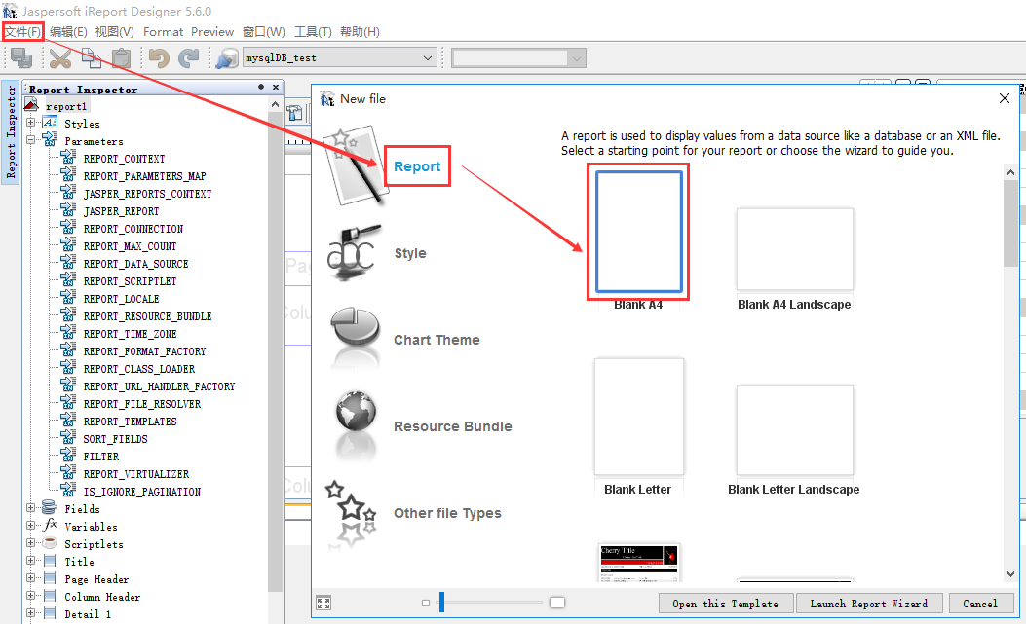Expand the Fields tree node
Viewport: 1026px width, 624px height.
[31, 507]
